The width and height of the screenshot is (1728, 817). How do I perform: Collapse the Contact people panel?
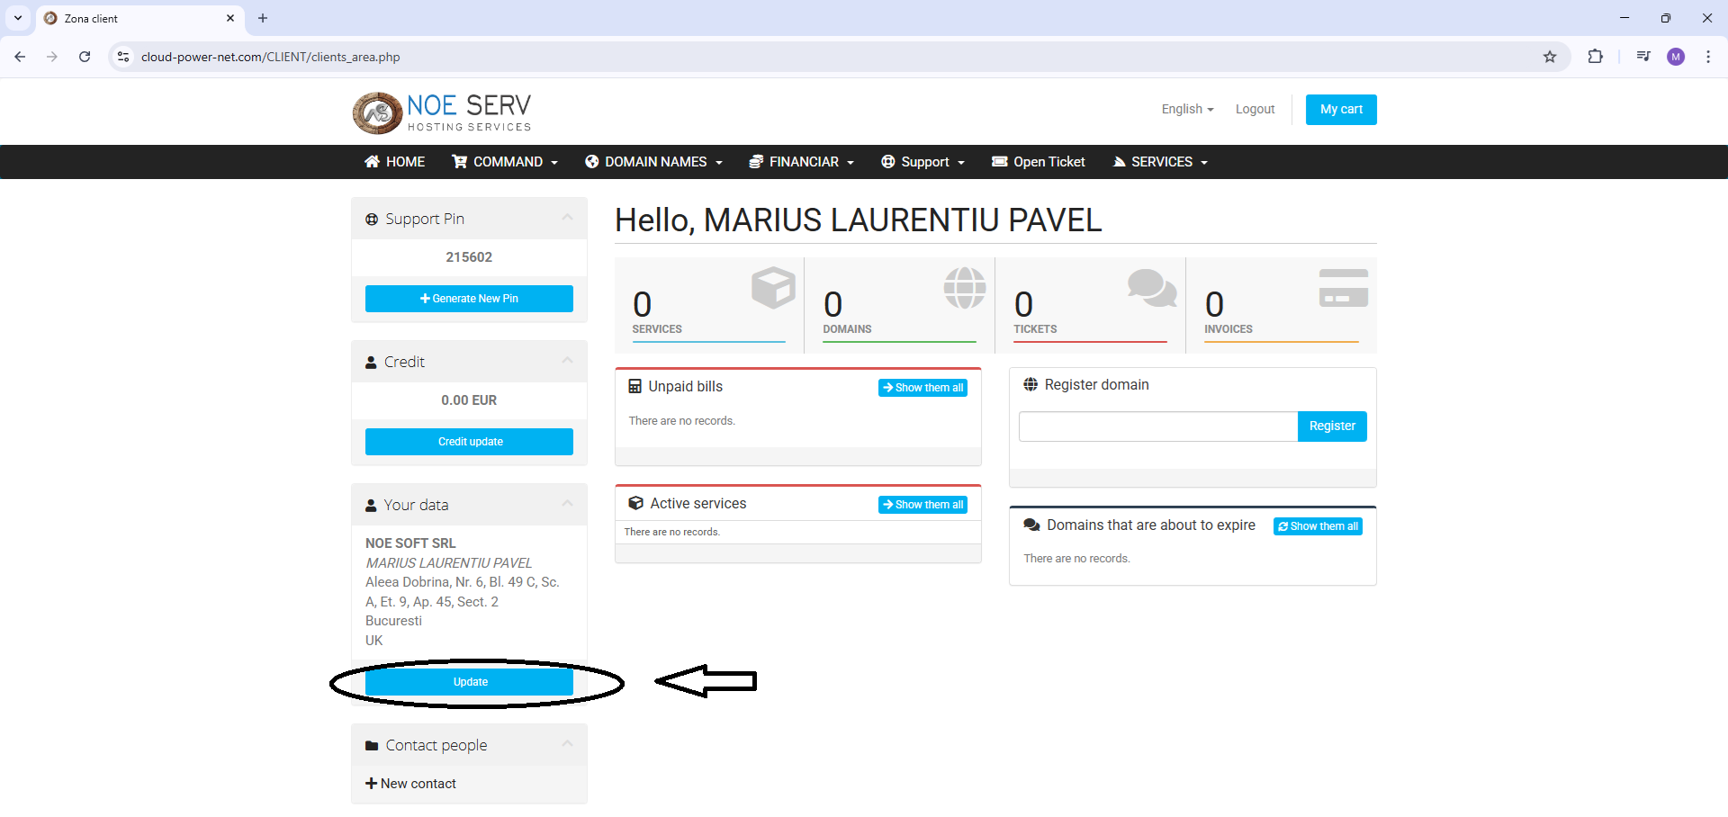pyautogui.click(x=567, y=744)
